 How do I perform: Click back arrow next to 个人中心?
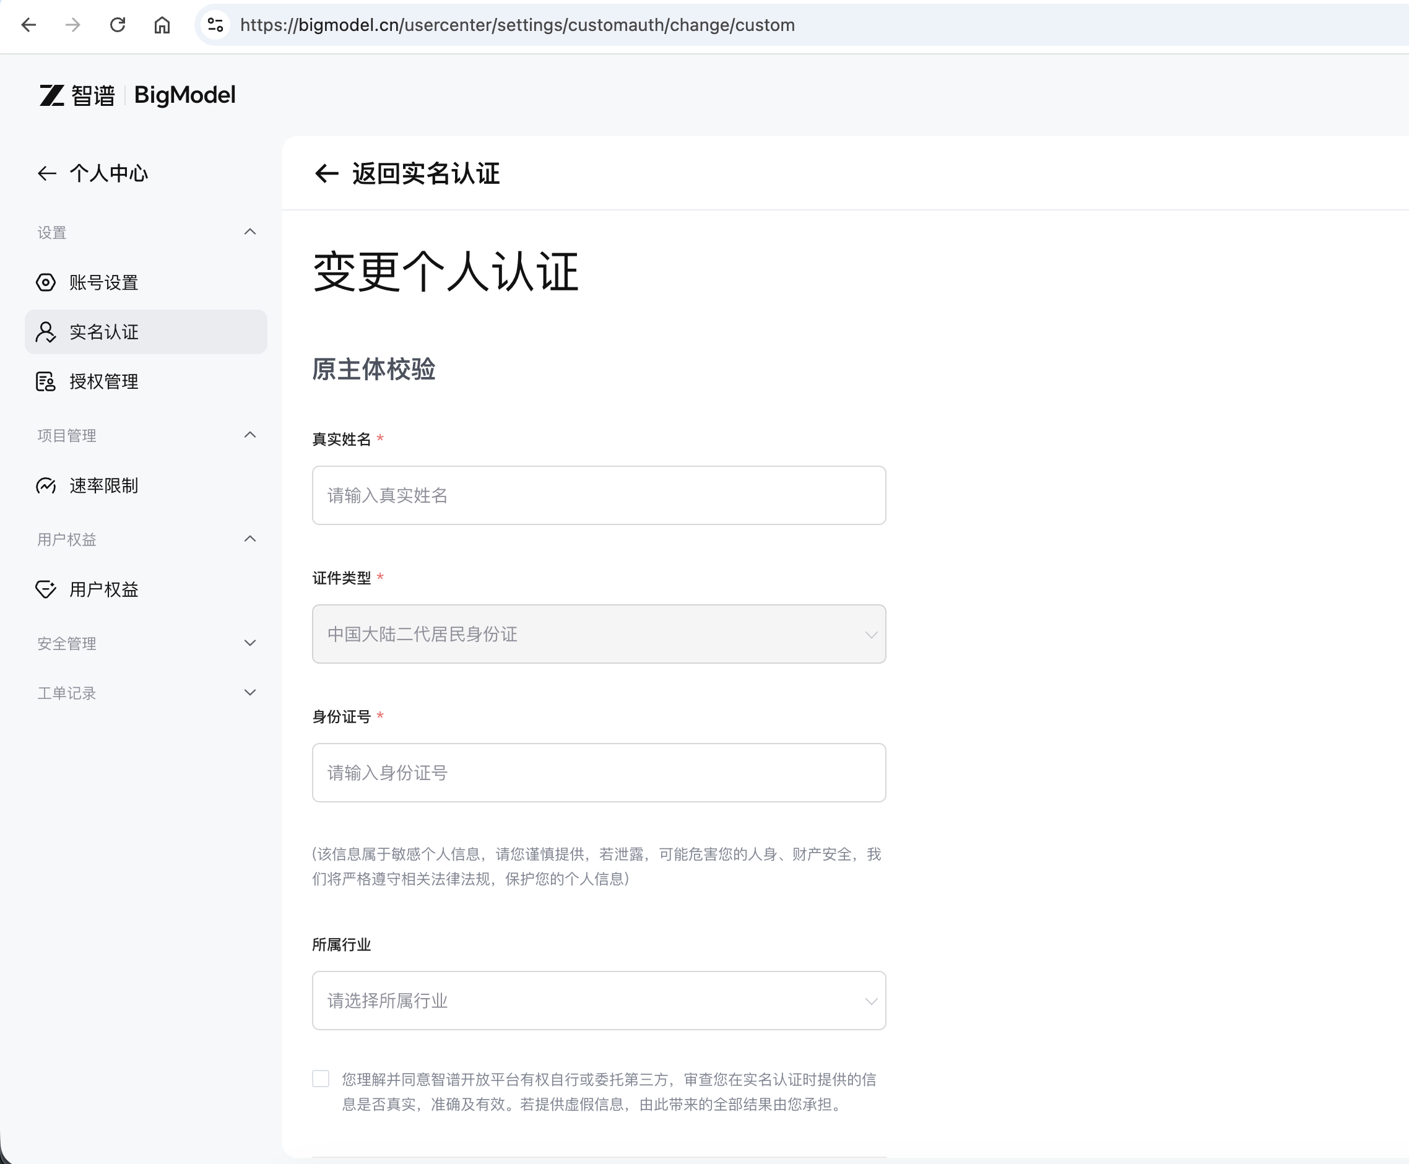pyautogui.click(x=47, y=173)
